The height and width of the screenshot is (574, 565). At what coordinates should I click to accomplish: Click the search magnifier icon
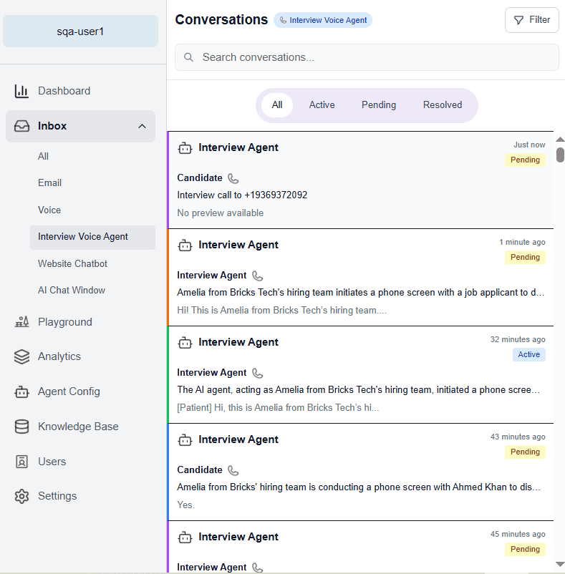pos(188,57)
